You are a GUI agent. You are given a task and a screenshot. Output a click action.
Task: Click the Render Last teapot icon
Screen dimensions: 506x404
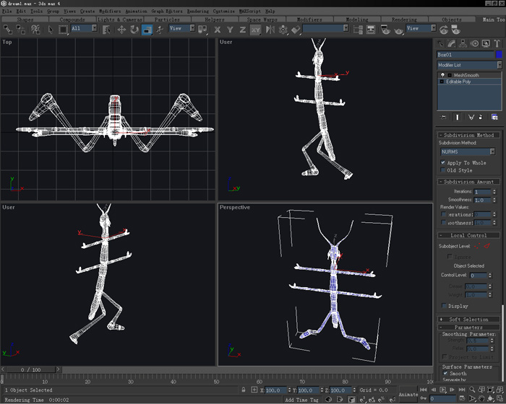tap(444, 30)
